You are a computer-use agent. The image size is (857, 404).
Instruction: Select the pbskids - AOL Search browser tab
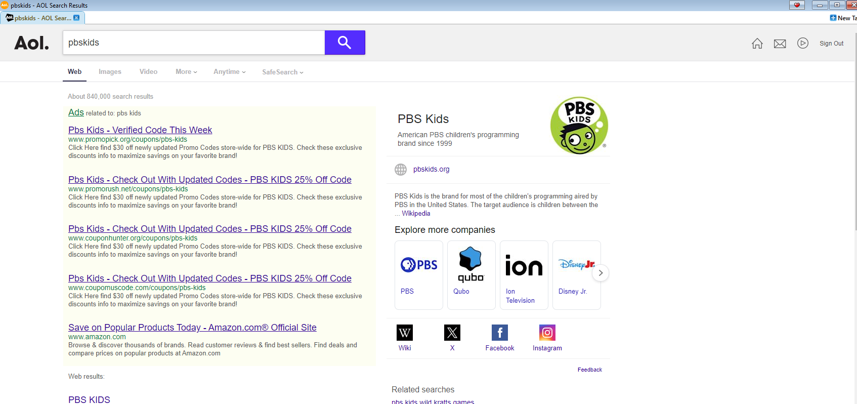point(42,18)
